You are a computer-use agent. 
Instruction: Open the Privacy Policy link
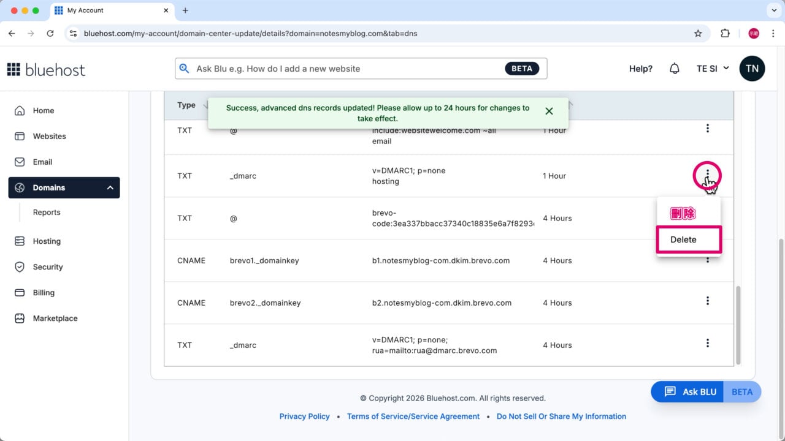click(x=304, y=417)
